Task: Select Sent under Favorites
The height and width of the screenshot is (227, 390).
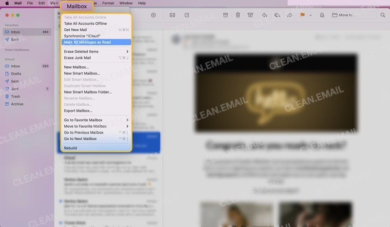Action: (27, 39)
